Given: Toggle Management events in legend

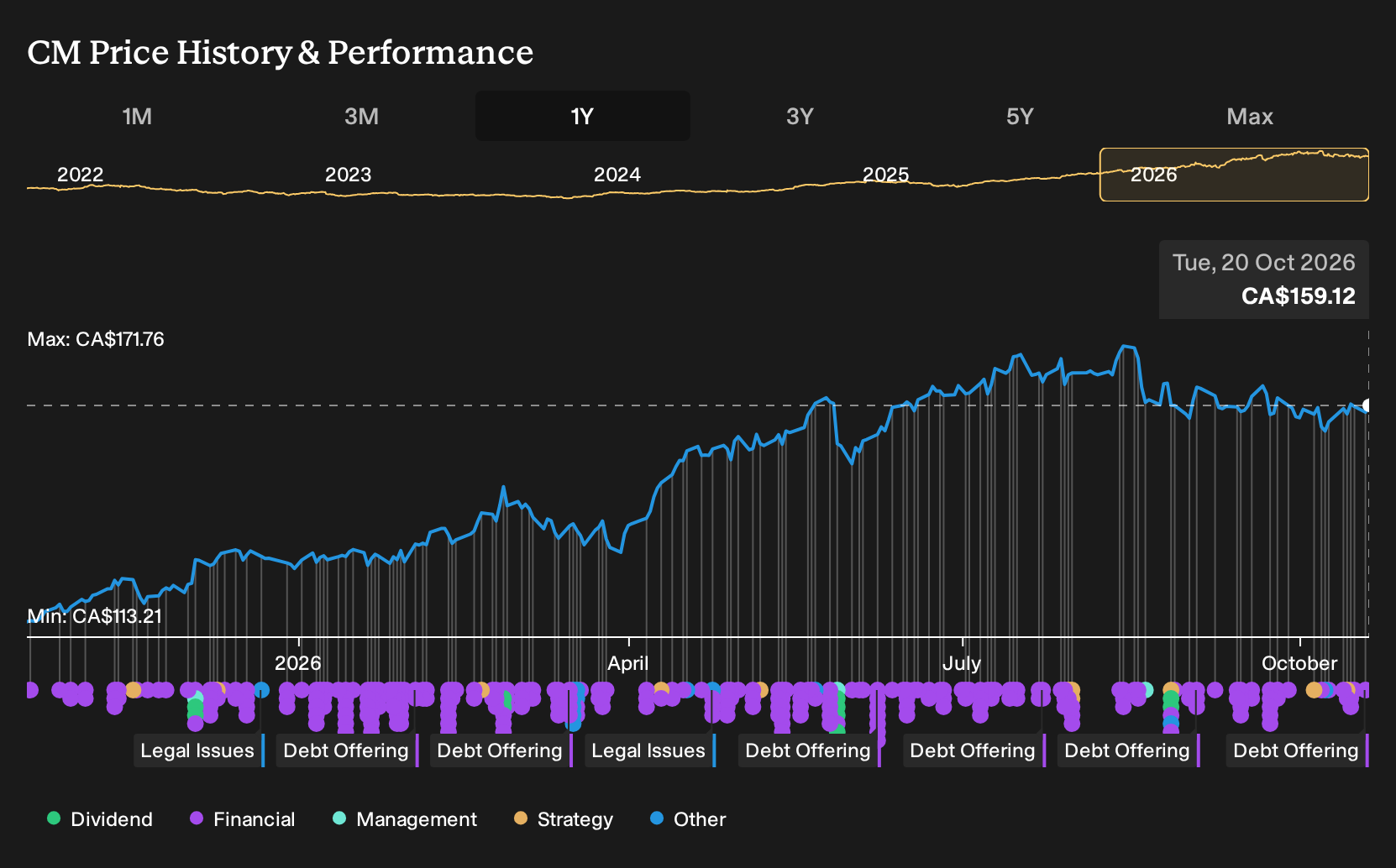Looking at the screenshot, I should (405, 818).
